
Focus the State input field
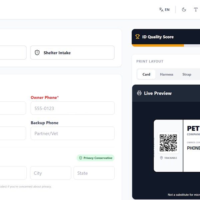(94, 173)
